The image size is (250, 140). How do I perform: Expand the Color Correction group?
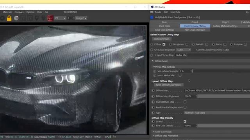(x=154, y=131)
